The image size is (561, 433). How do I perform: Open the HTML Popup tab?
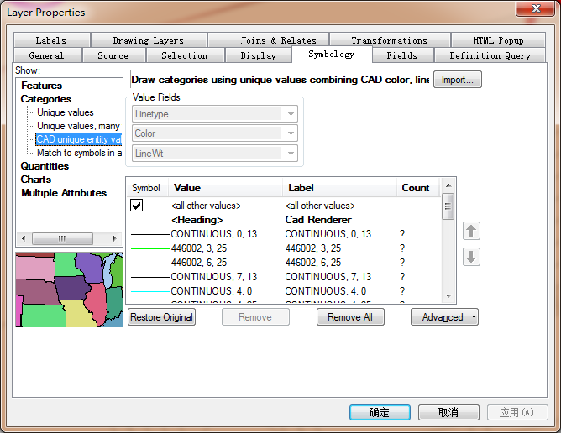498,40
